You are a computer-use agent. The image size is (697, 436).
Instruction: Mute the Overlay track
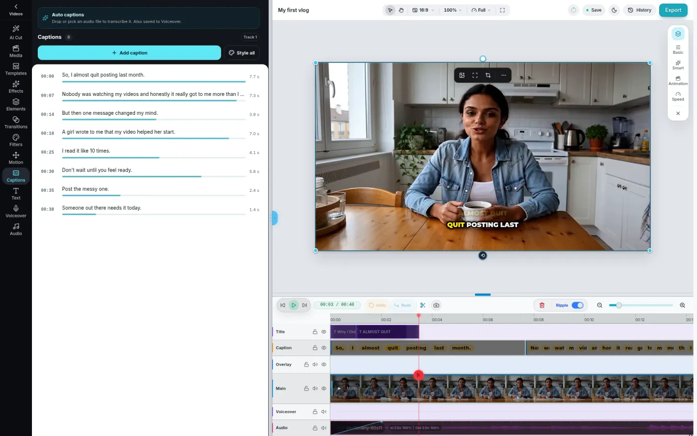pyautogui.click(x=315, y=364)
